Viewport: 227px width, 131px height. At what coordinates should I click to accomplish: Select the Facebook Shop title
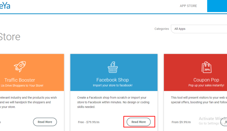pyautogui.click(x=112, y=80)
